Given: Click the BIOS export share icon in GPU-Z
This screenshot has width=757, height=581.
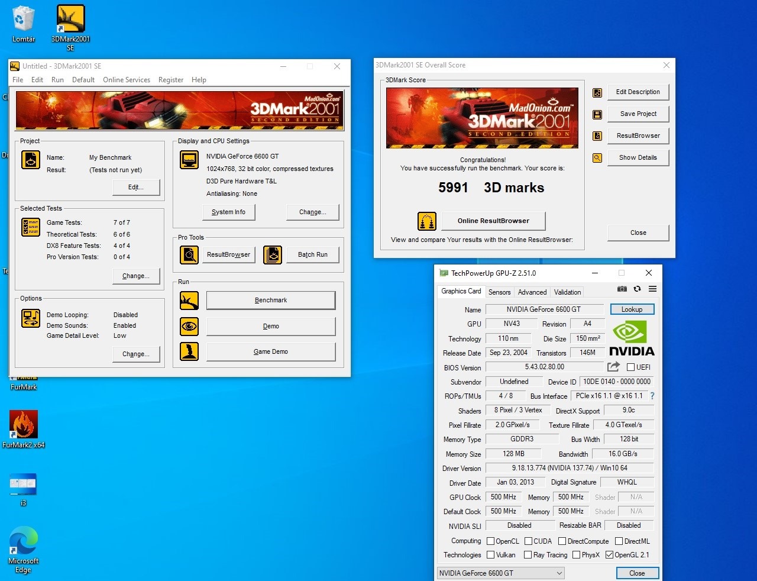Looking at the screenshot, I should [x=613, y=367].
